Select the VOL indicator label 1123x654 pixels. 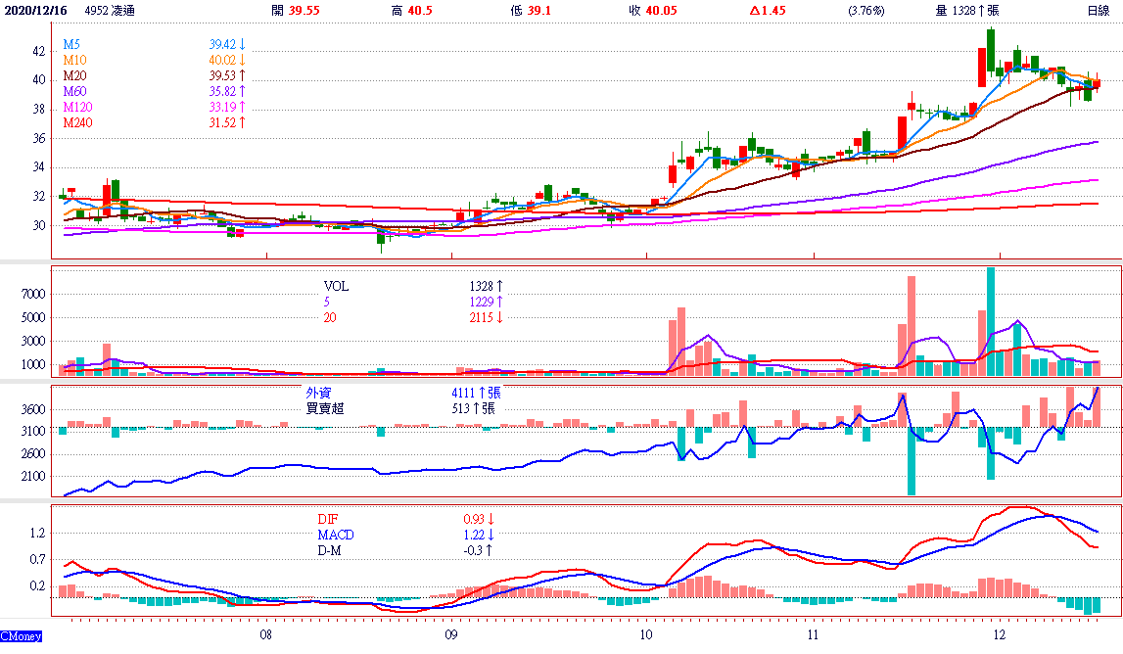click(x=336, y=287)
